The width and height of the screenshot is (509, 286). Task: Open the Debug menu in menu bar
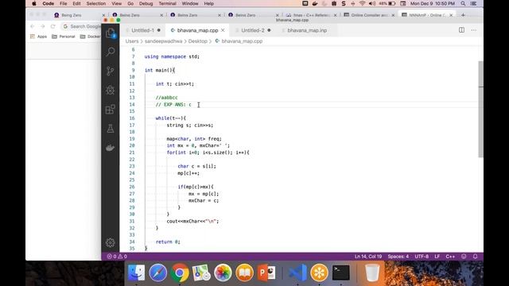[146, 3]
